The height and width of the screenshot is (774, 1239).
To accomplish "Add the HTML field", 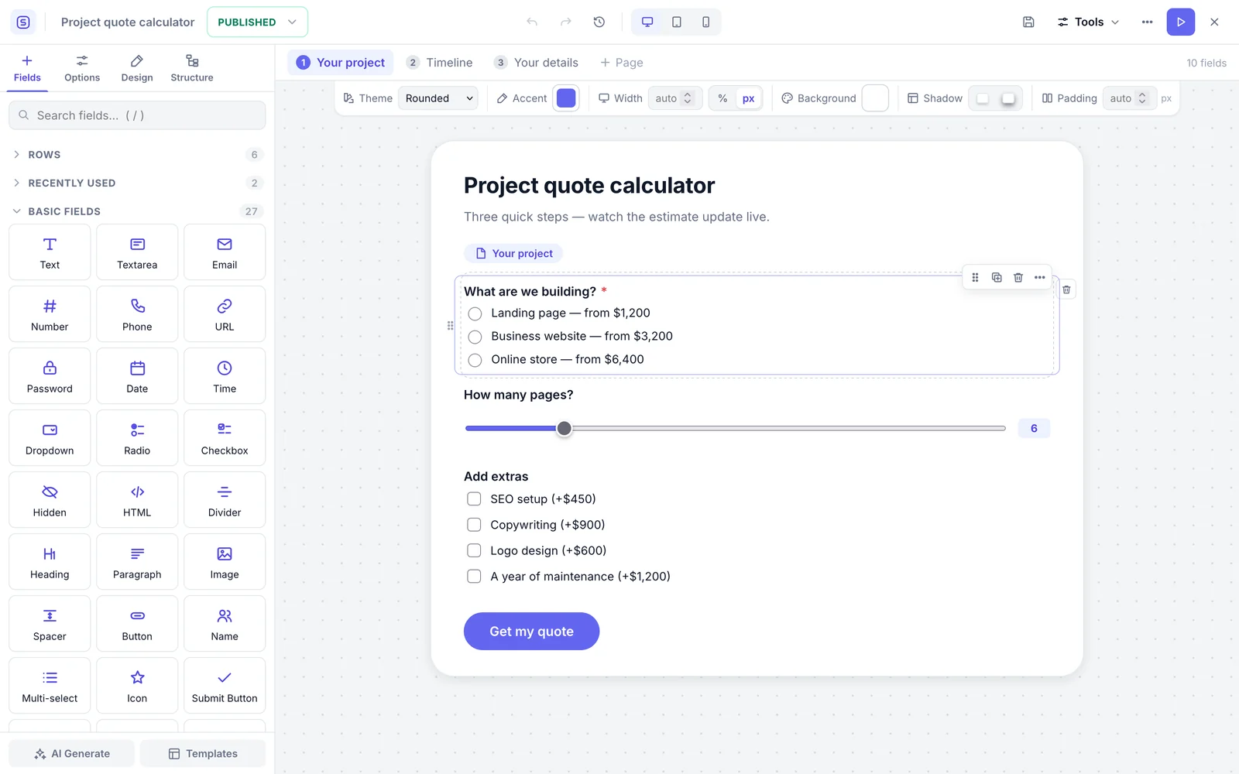I will coord(137,500).
